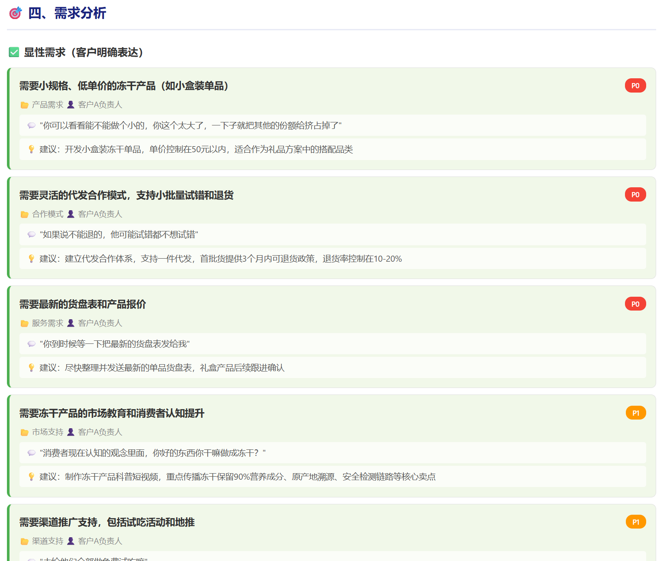Image resolution: width=657 pixels, height=561 pixels.
Task: Click the folder icon beside 市场支持
Action: tap(25, 433)
